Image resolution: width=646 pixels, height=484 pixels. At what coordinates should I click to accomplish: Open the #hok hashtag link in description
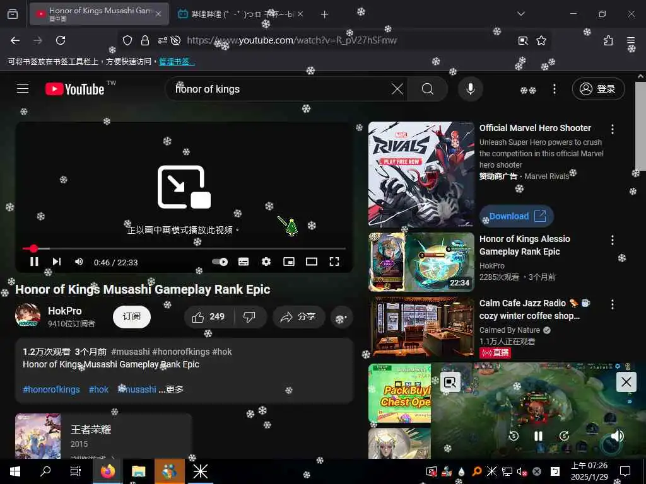click(99, 389)
